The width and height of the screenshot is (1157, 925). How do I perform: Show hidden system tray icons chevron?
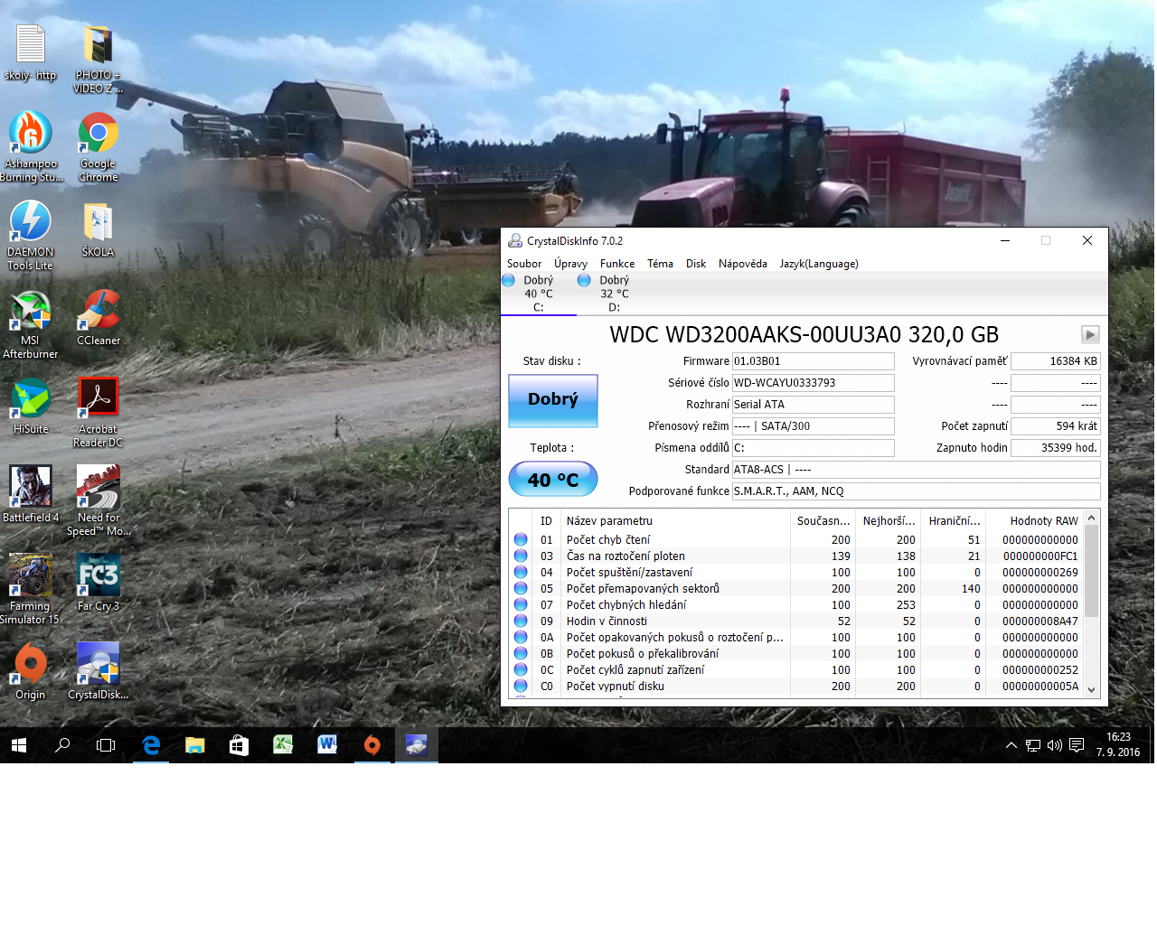(x=1011, y=745)
